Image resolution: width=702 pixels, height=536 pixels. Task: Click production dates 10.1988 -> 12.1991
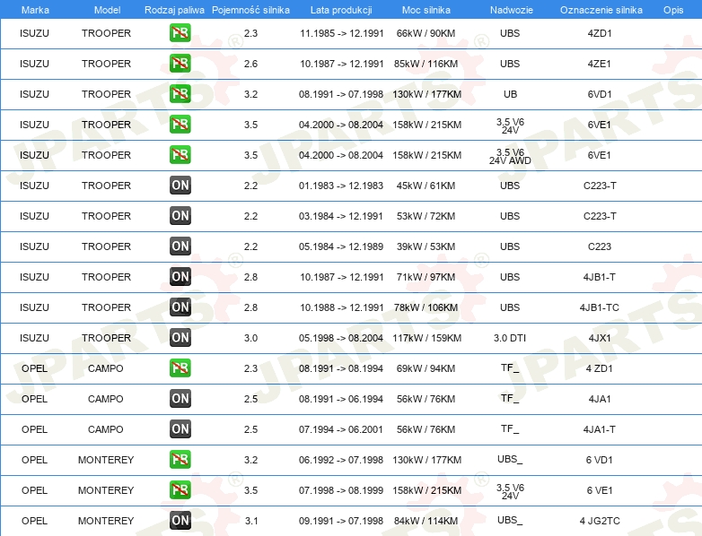342,307
